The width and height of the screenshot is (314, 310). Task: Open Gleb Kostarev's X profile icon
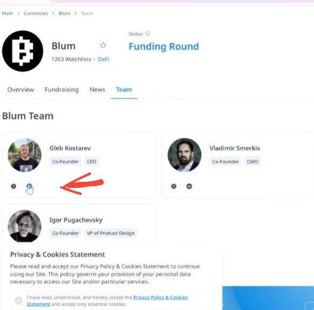[13, 186]
